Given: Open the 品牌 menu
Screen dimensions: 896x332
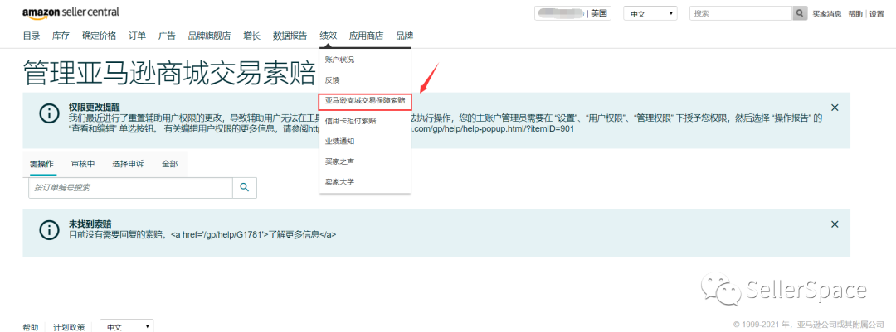Looking at the screenshot, I should [405, 36].
